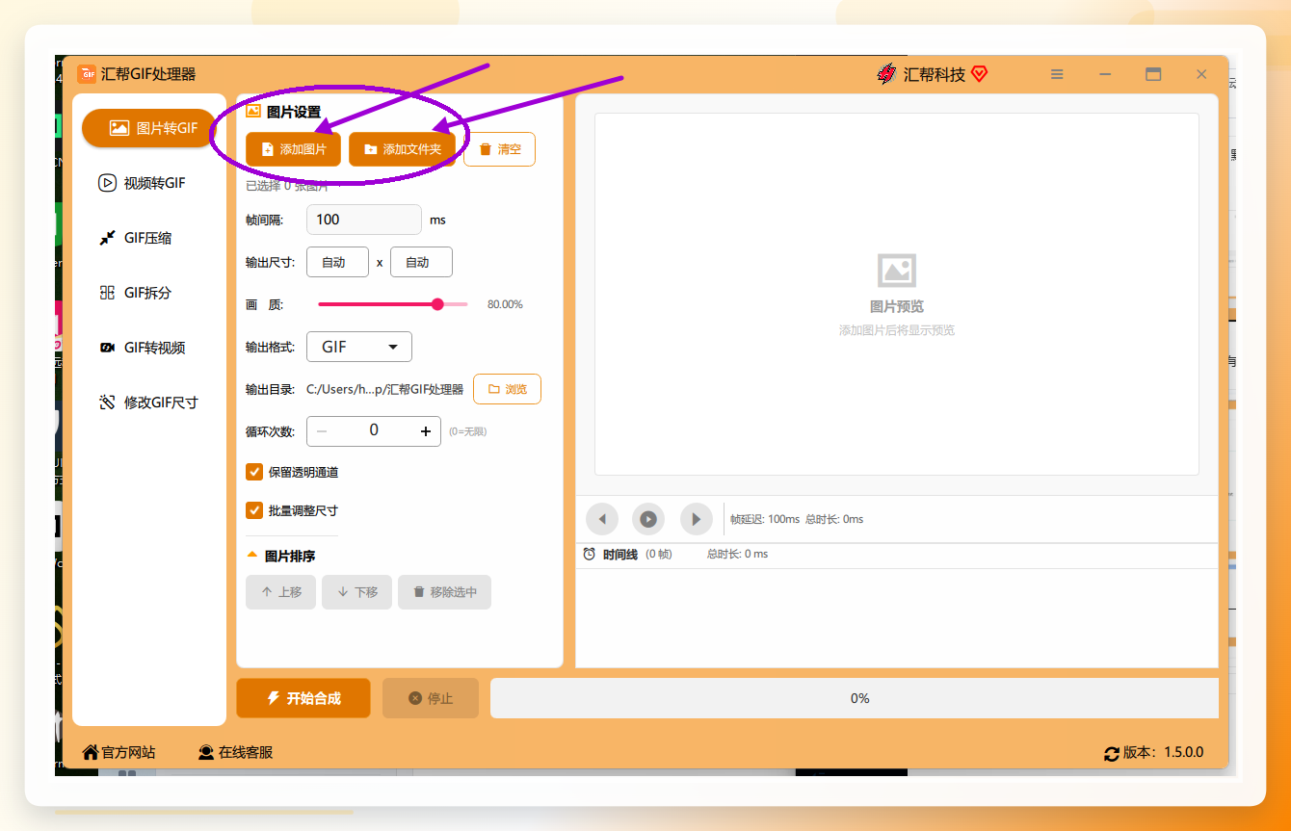
Task: Go to the GIF拆分 tab
Action: 149,293
